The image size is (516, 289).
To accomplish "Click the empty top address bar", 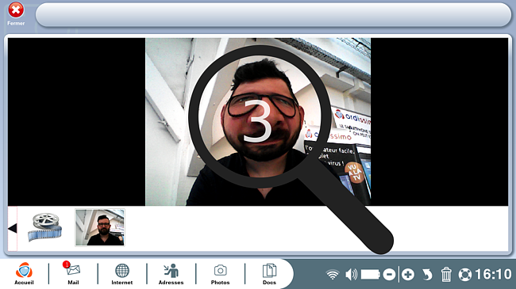I will click(273, 15).
